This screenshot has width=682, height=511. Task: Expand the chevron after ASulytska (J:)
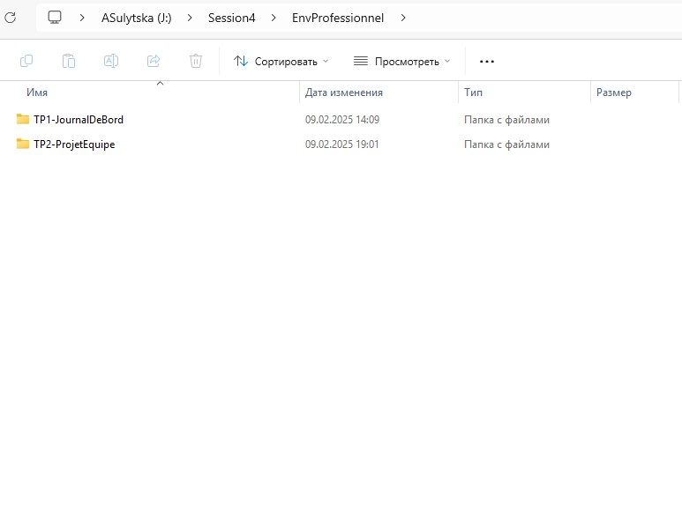point(190,18)
